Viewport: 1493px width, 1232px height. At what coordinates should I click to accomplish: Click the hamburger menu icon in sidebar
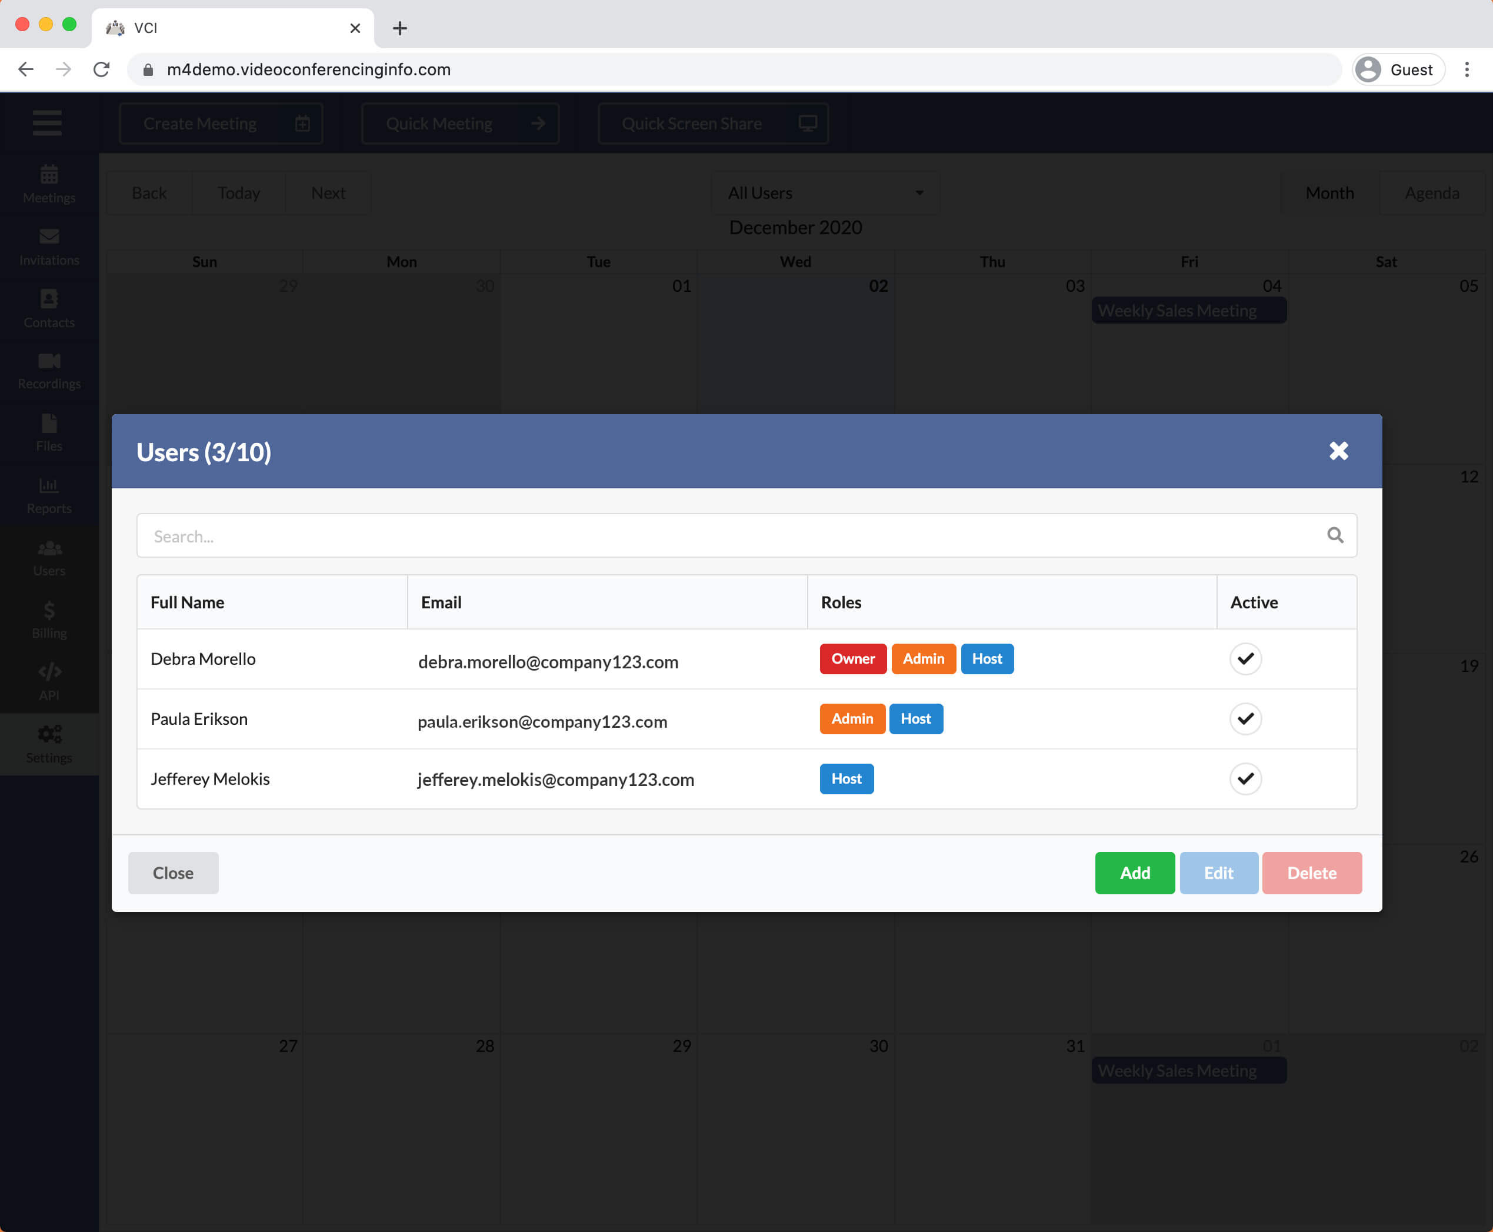[47, 123]
